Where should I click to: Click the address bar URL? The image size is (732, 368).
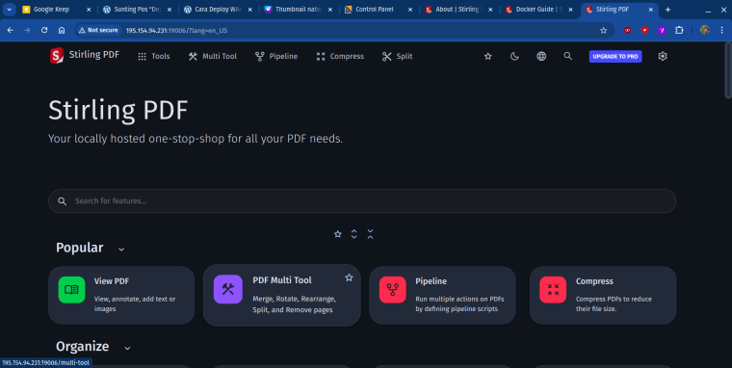[176, 31]
